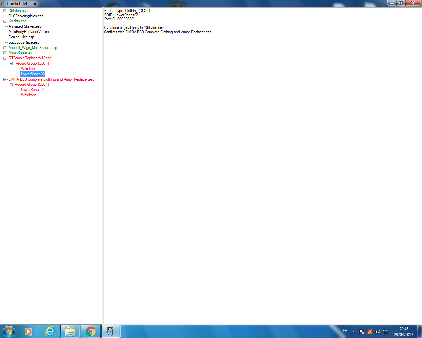The width and height of the screenshot is (422, 338).
Task: Collapse the RTFemaleReplacerV12.esp node
Action: tap(5, 58)
